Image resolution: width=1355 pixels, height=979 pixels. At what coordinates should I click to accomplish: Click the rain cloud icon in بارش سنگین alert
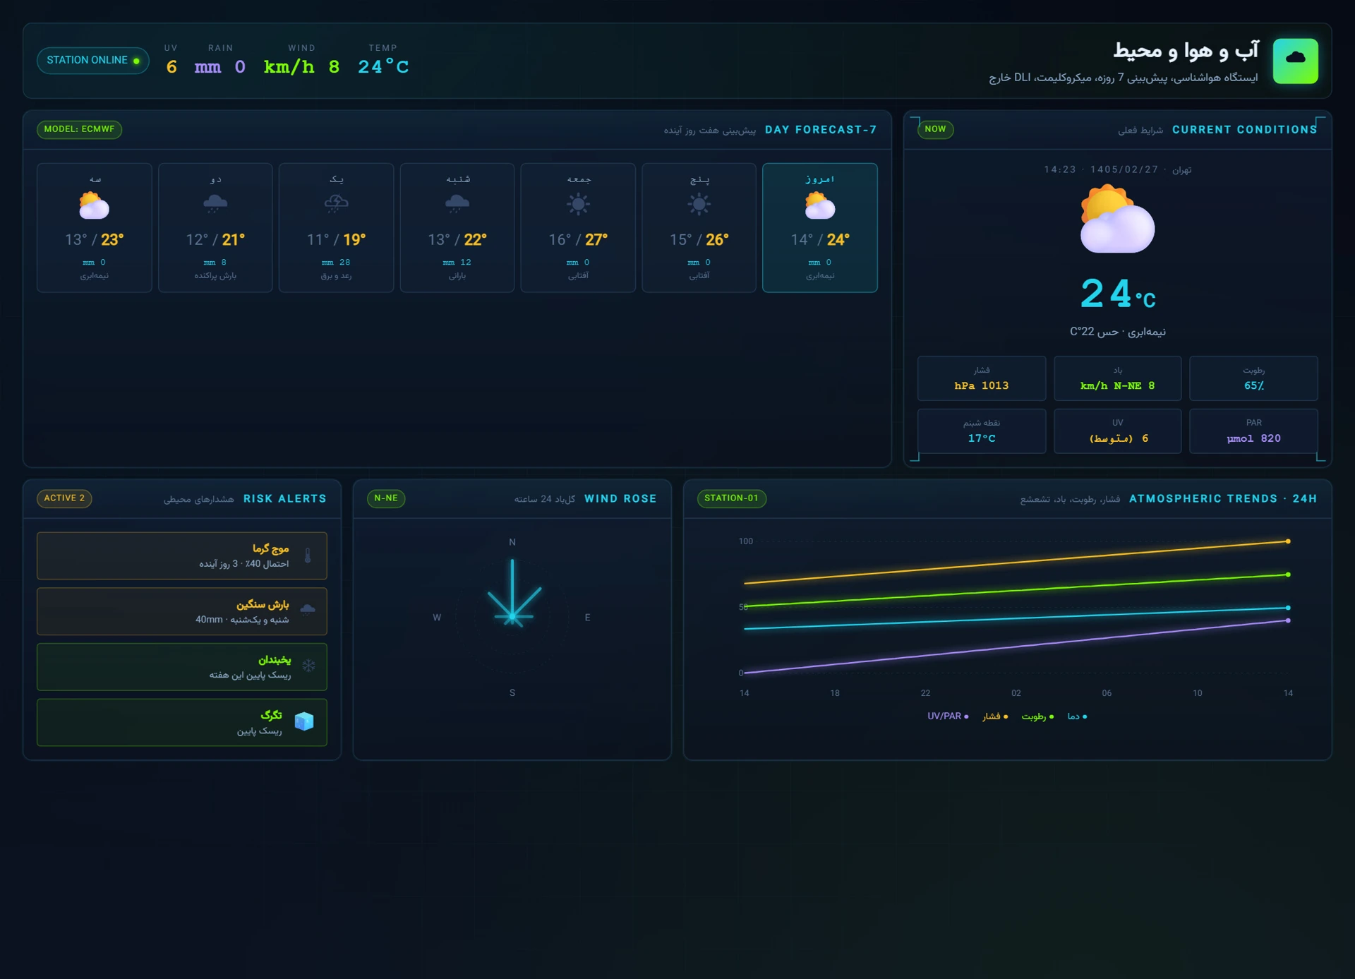308,610
